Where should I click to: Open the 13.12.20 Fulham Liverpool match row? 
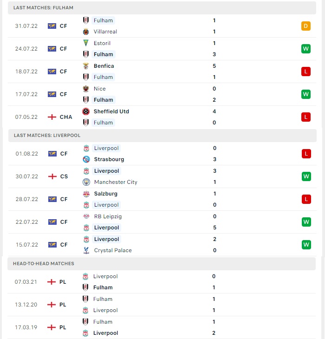(x=162, y=305)
